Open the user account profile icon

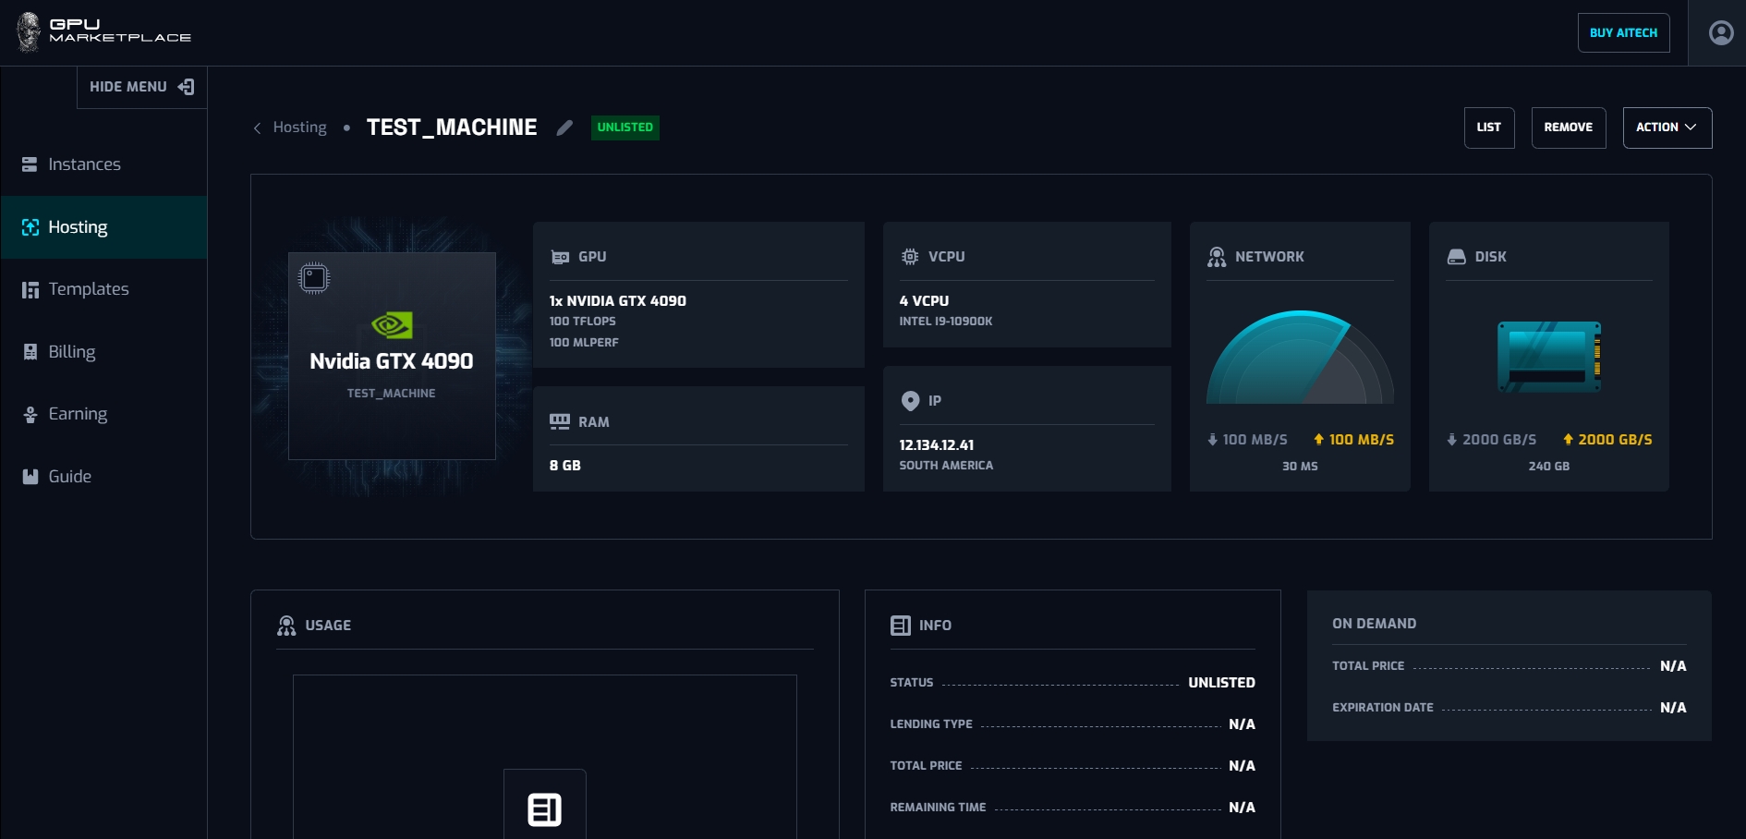(x=1720, y=33)
